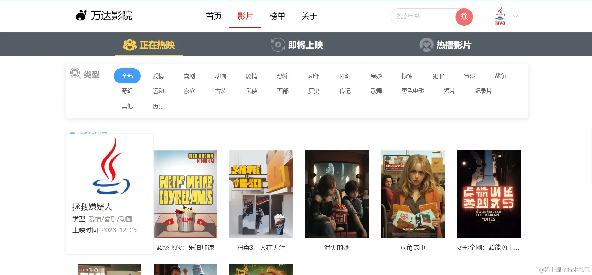Filter by 其他 genre

pos(127,106)
